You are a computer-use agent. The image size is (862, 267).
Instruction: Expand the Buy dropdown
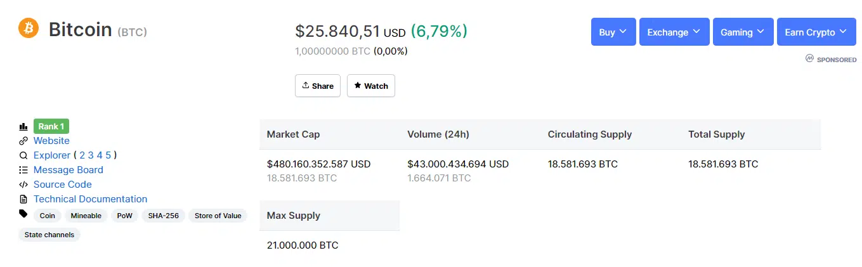[613, 32]
